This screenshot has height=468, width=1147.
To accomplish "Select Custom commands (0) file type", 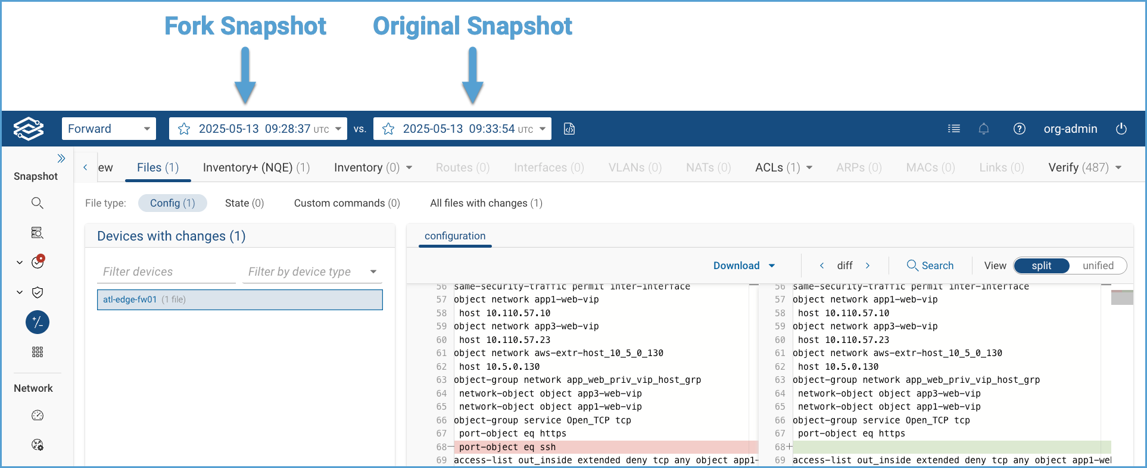I will (347, 203).
